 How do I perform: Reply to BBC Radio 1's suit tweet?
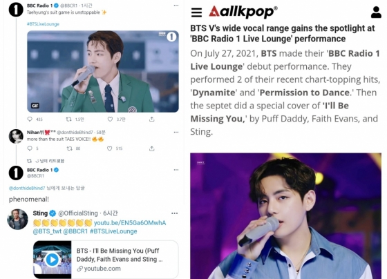click(30, 119)
